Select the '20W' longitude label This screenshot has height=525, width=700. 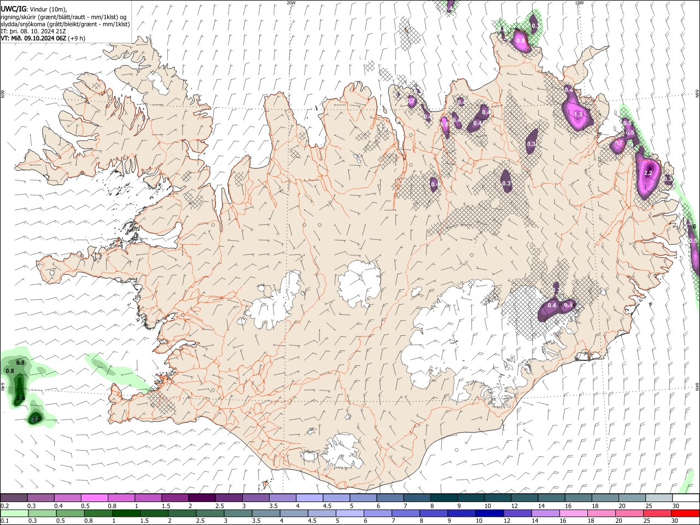[291, 3]
